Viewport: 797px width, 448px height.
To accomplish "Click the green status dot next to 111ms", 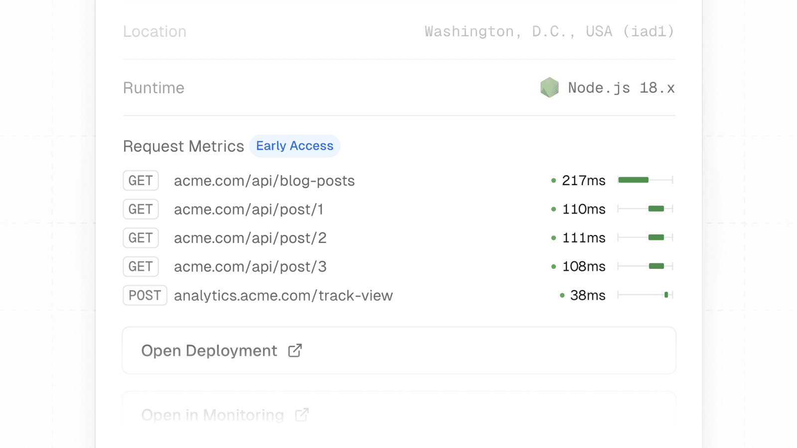I will pyautogui.click(x=553, y=237).
